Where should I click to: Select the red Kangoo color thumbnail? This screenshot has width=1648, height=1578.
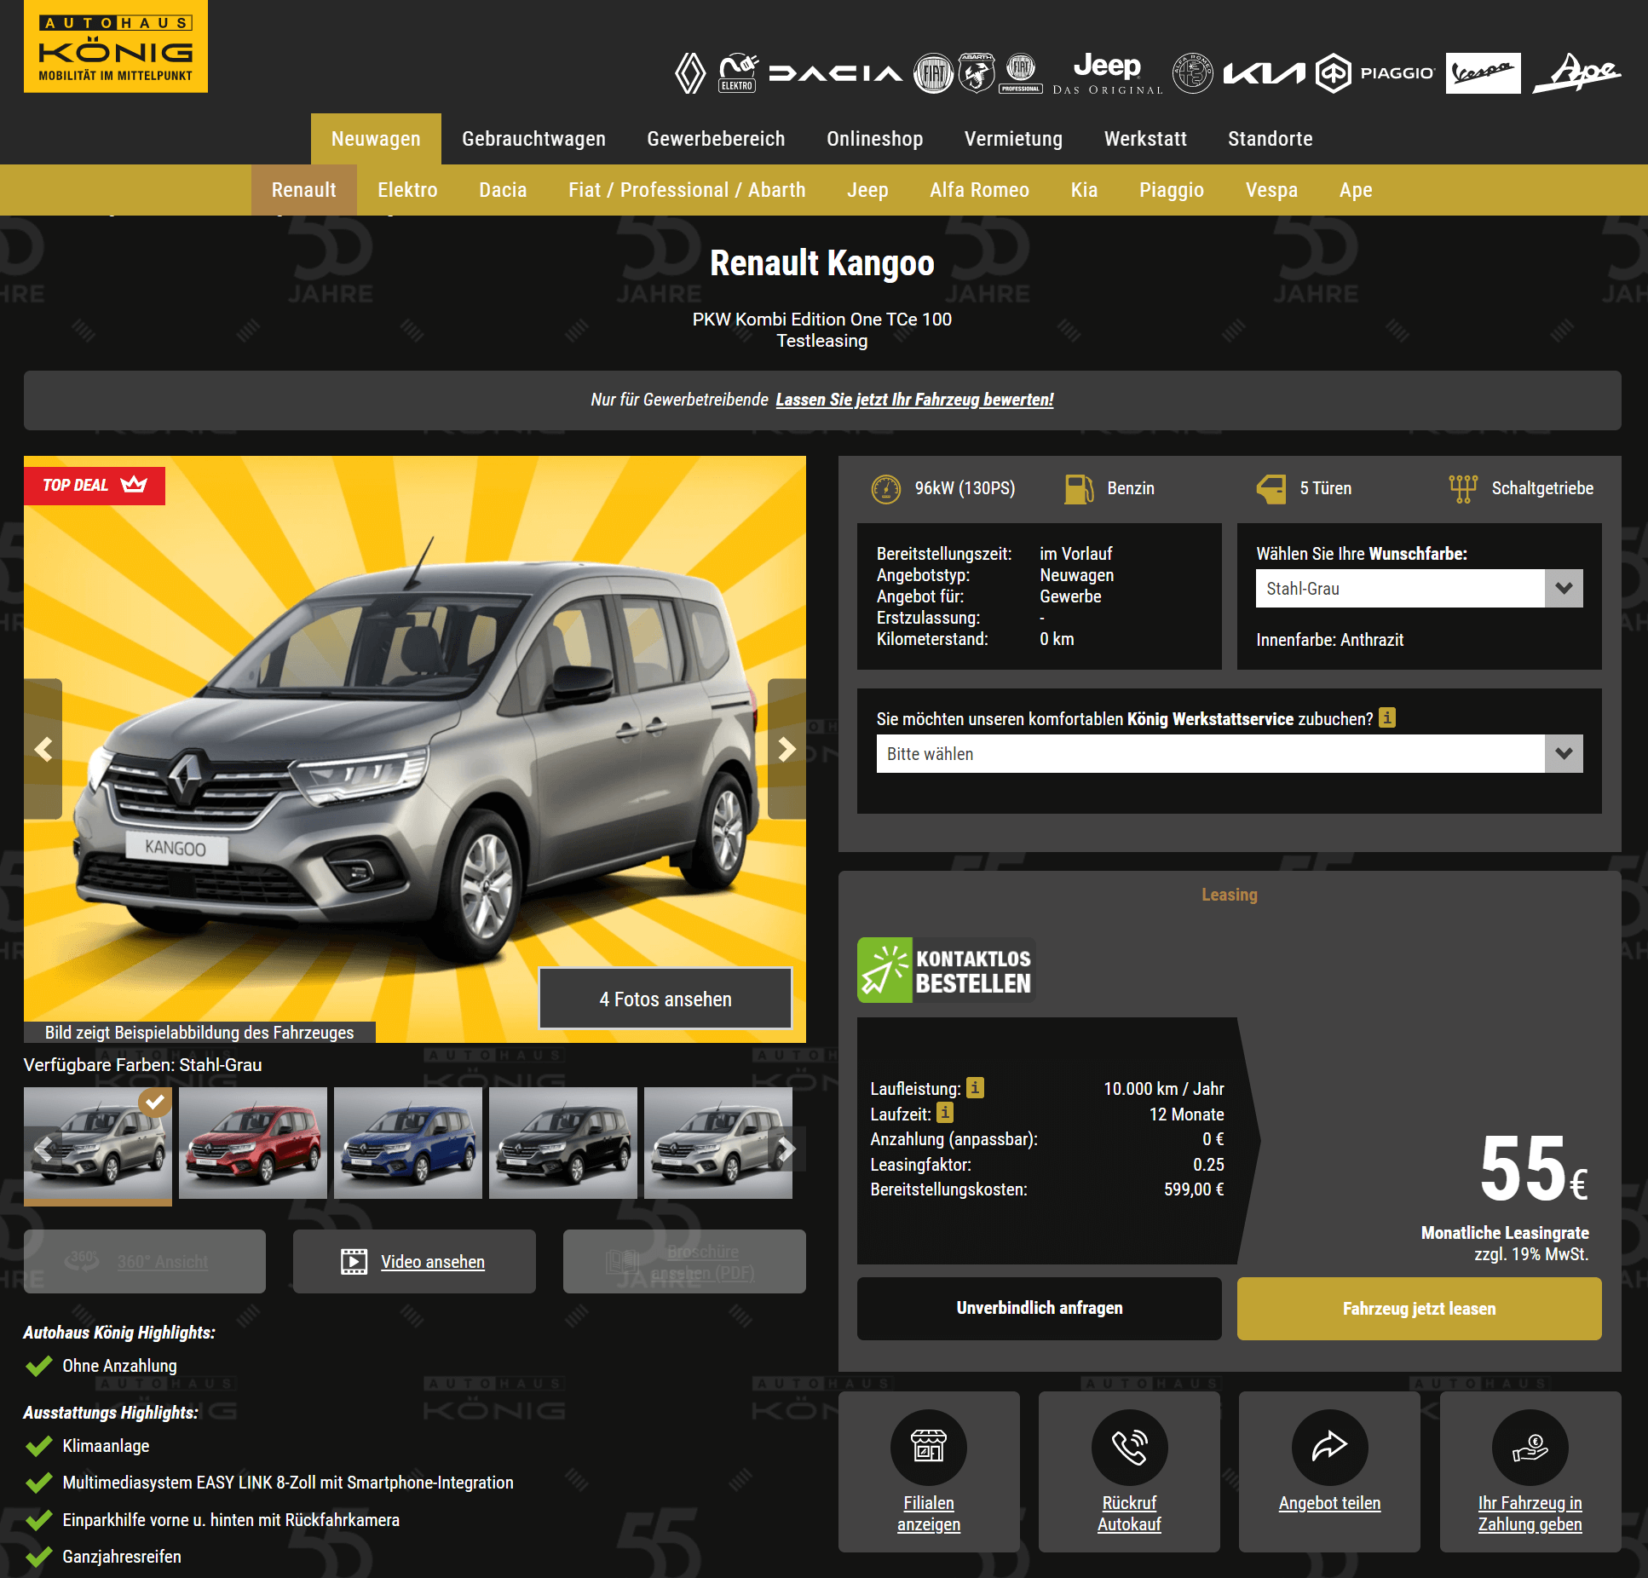253,1143
